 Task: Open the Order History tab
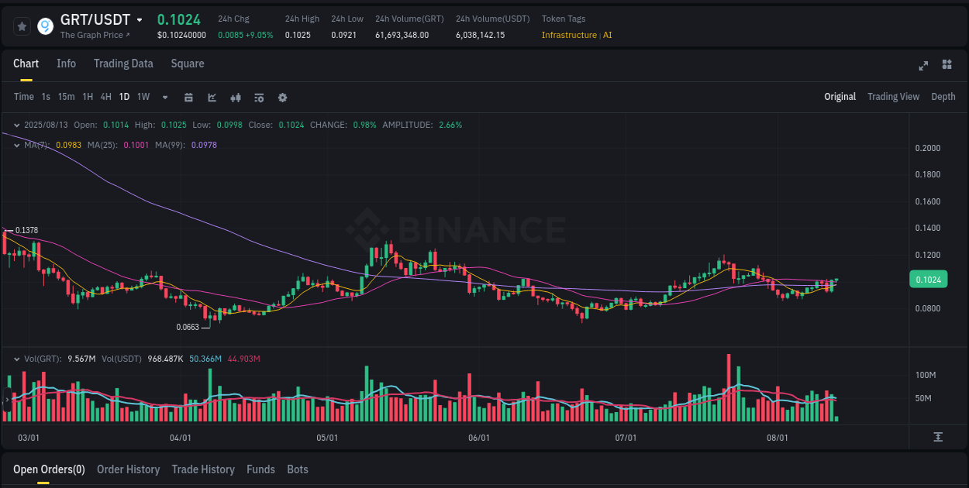128,469
